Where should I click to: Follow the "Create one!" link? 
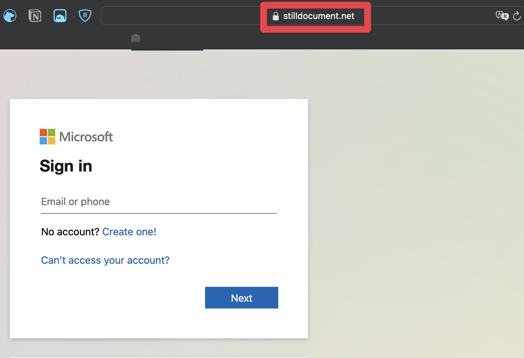129,232
